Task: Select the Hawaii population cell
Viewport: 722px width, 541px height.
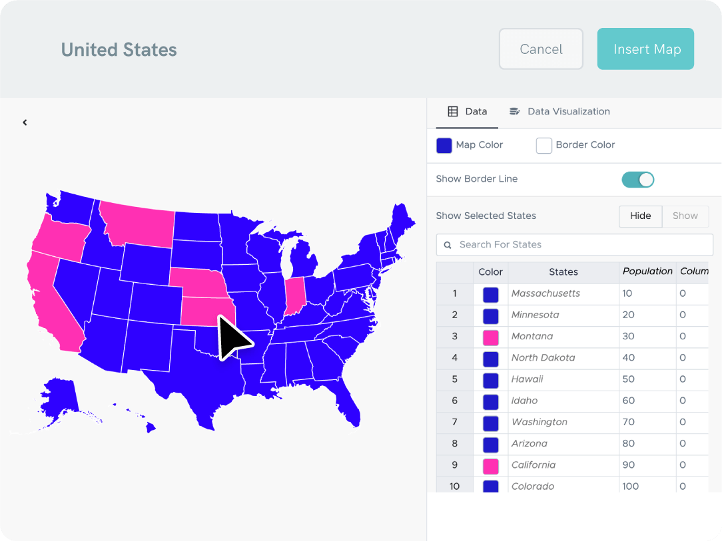Action: (646, 379)
